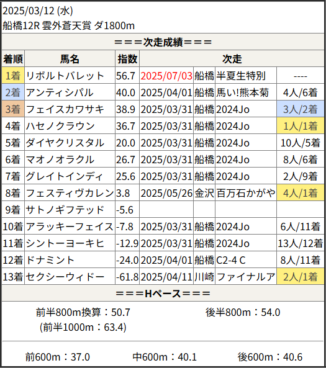The height and width of the screenshot is (368, 326).
Task: Select 2人/1着 result for セクシーウィドー
Action: tap(301, 277)
